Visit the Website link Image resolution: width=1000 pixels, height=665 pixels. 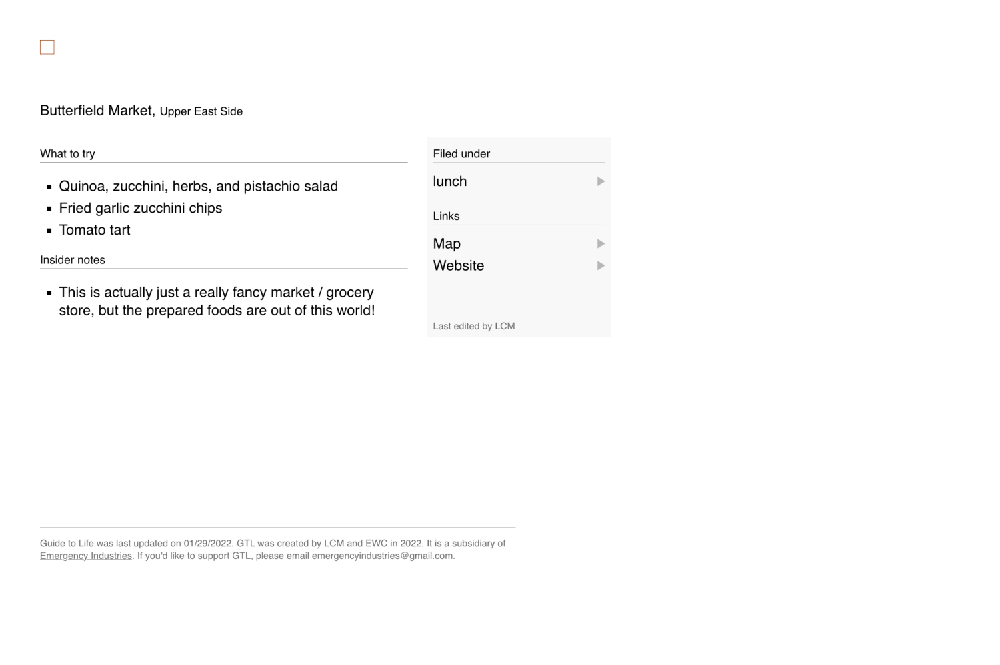[x=459, y=266]
